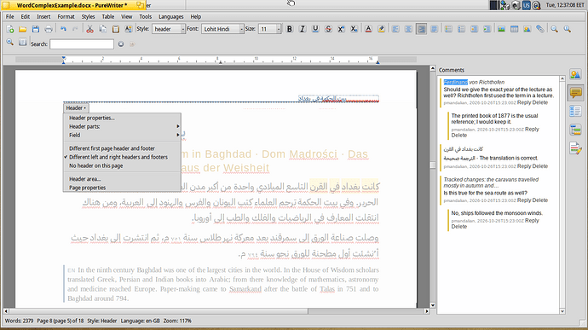Image resolution: width=588 pixels, height=330 pixels.
Task: Click the document horizontal scrollbar
Action: [x=216, y=311]
